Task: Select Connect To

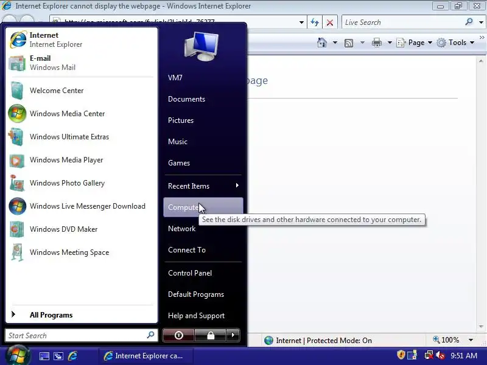Action: click(x=203, y=250)
